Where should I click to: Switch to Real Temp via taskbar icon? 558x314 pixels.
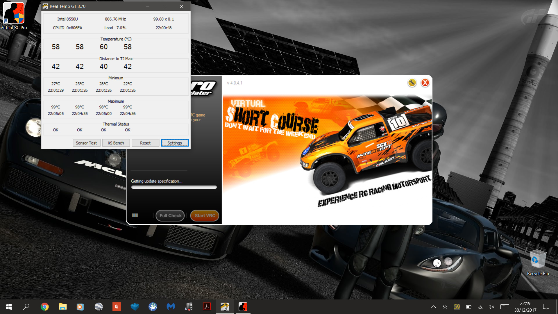click(225, 307)
